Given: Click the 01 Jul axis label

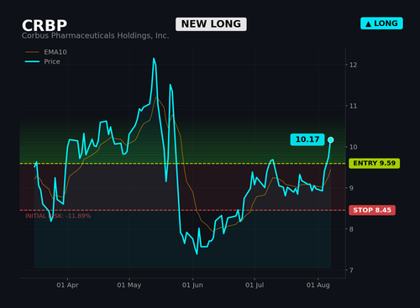Looking at the screenshot, I should point(255,285).
